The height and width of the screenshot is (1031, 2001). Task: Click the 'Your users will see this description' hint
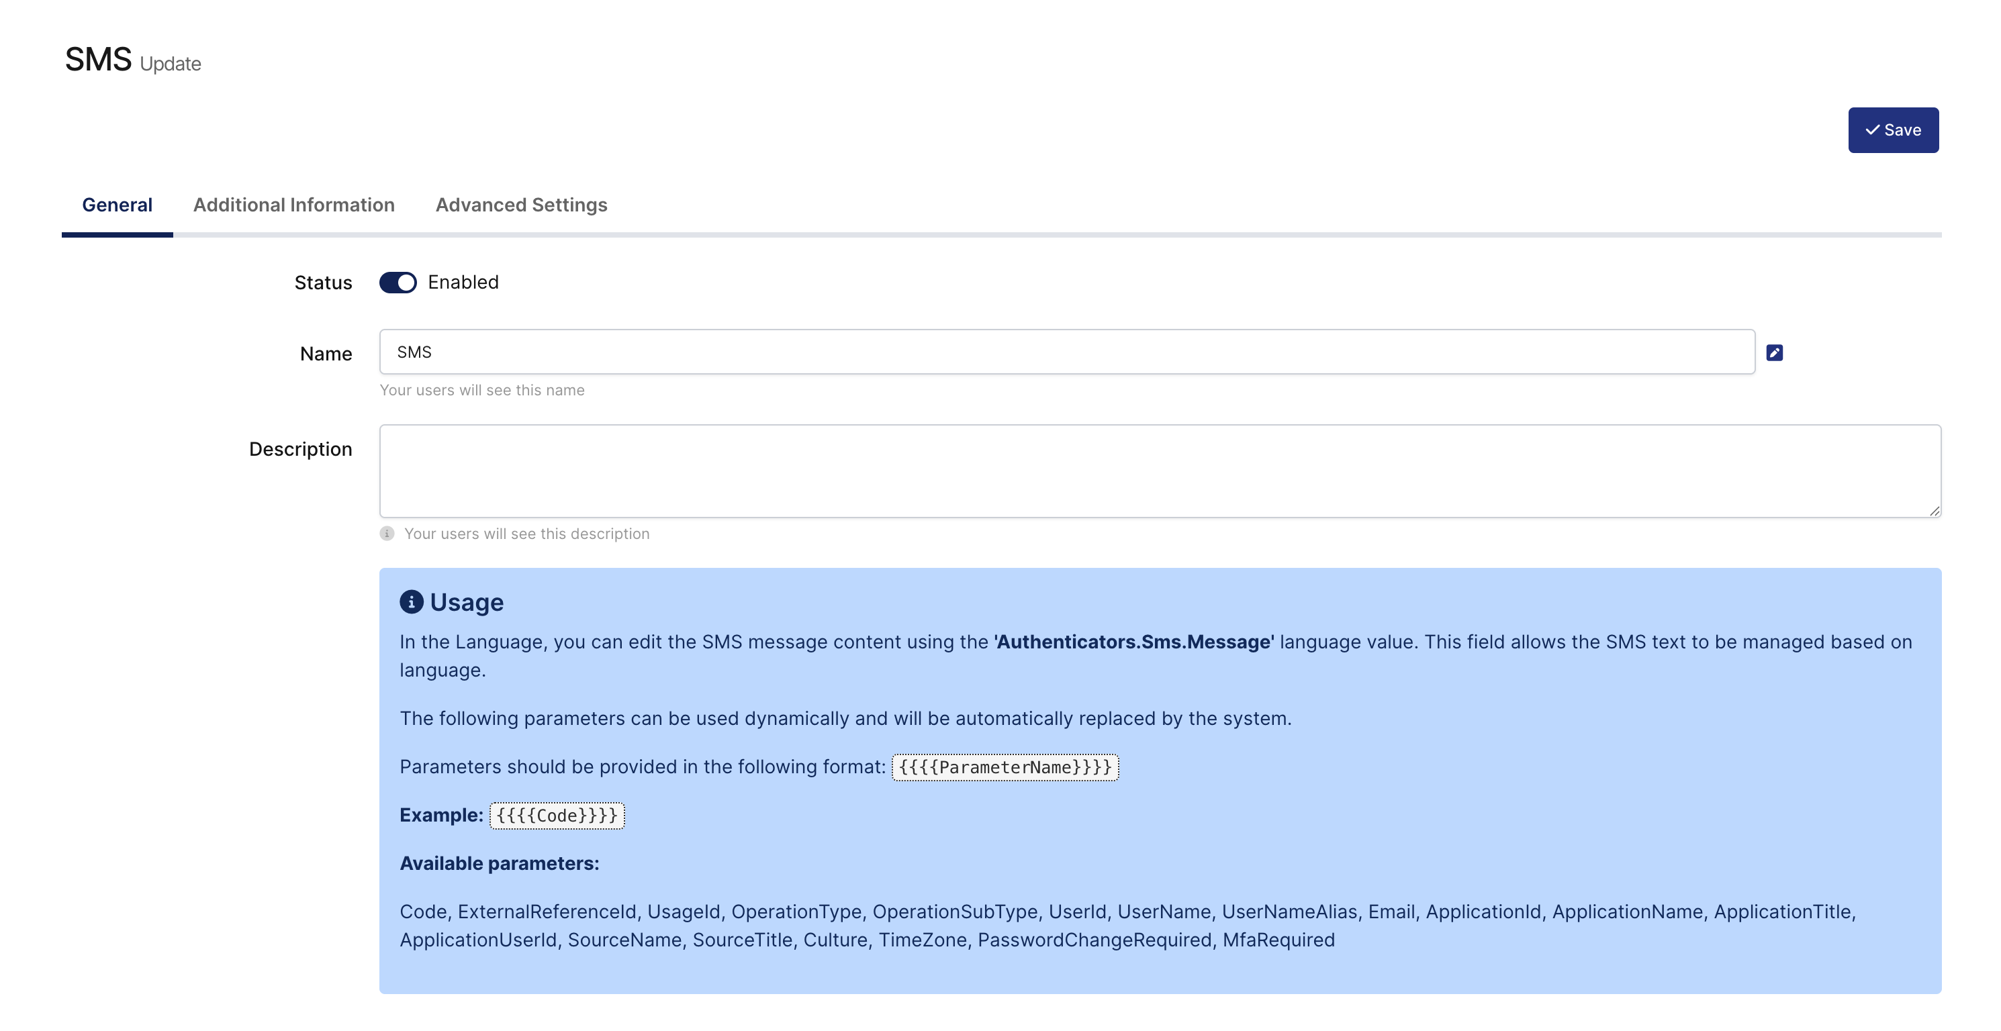coord(526,534)
